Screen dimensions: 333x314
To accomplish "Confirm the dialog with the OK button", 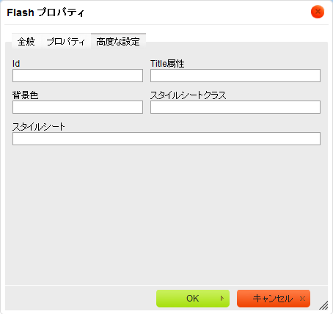I will [x=193, y=299].
